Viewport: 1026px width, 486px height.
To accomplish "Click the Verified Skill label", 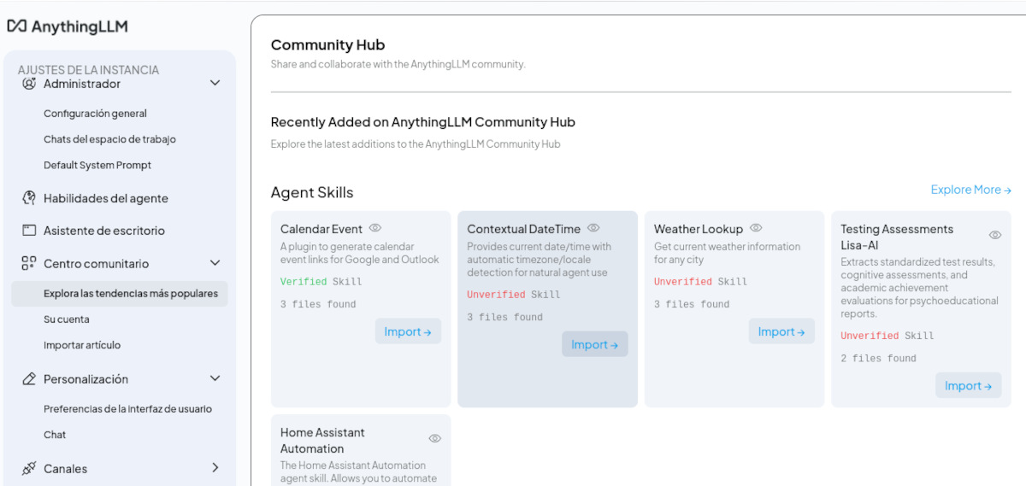I will [321, 281].
